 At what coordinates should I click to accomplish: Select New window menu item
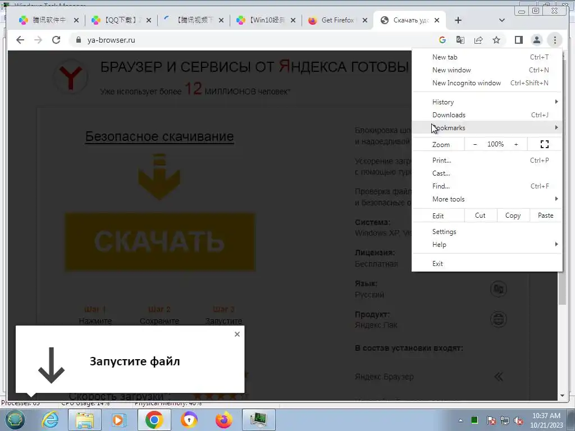coord(487,70)
